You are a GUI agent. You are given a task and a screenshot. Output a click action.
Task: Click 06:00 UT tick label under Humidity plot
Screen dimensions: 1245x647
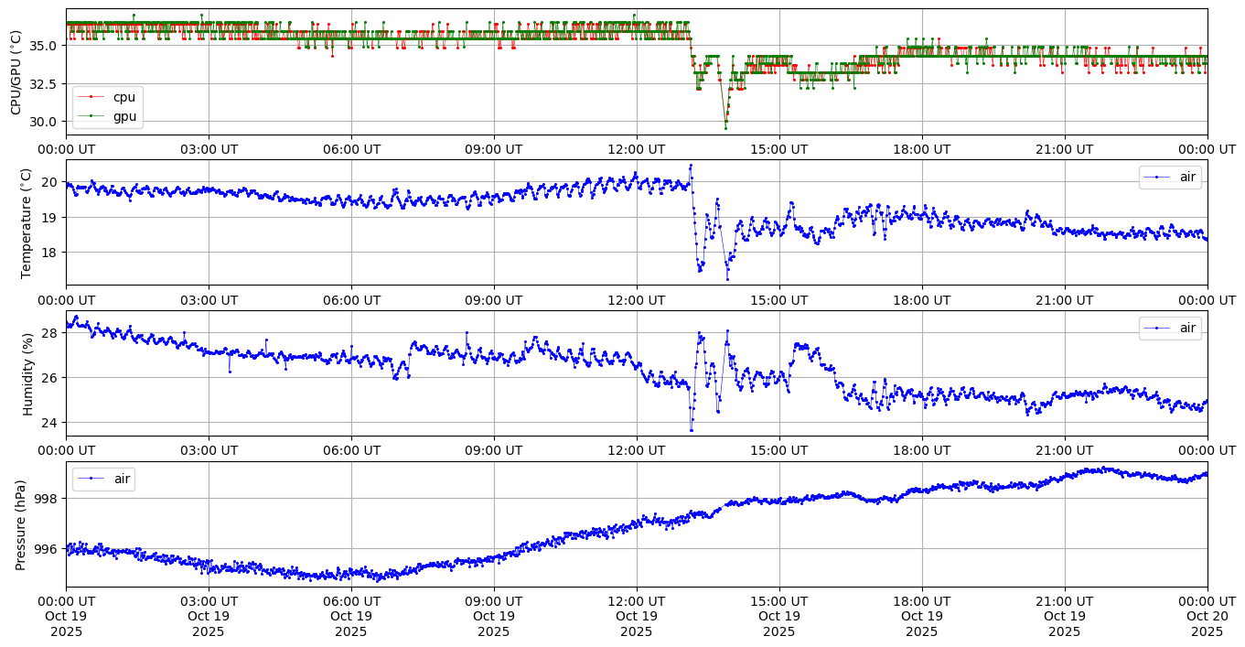tap(350, 450)
